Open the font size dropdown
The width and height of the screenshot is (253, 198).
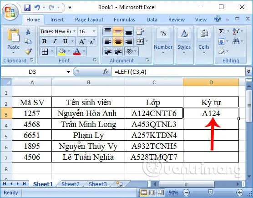(94, 31)
